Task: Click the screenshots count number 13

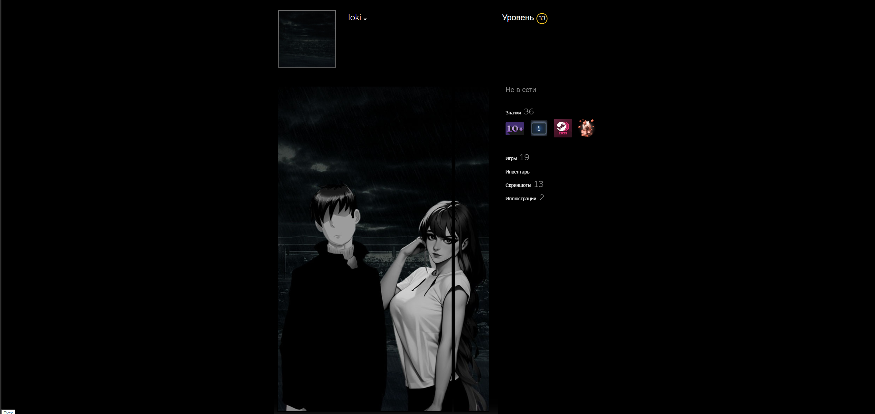Action: point(539,184)
